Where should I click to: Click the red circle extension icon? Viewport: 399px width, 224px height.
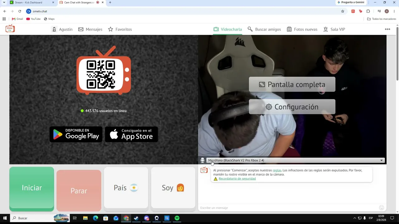tap(353, 11)
